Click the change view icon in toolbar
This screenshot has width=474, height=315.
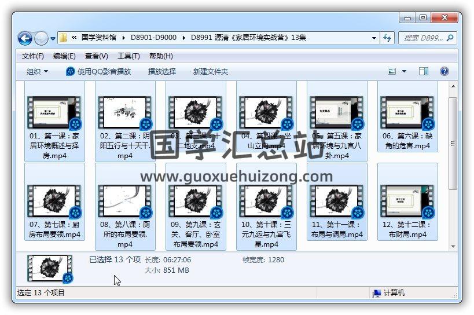(392, 72)
